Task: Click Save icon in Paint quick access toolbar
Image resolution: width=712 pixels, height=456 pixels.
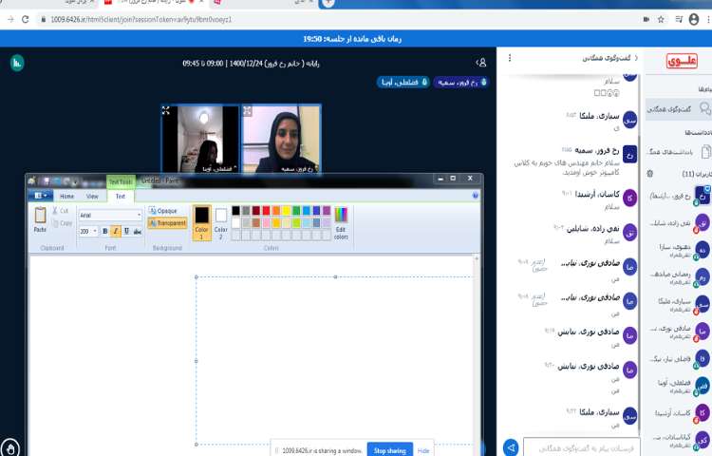Action: [x=46, y=181]
